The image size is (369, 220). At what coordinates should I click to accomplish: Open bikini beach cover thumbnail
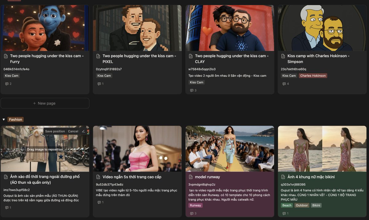[x=322, y=149]
